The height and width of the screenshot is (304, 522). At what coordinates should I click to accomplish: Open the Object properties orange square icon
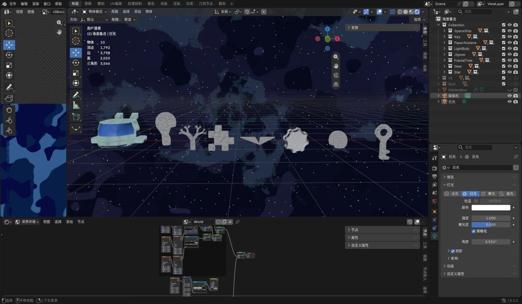[x=435, y=211]
